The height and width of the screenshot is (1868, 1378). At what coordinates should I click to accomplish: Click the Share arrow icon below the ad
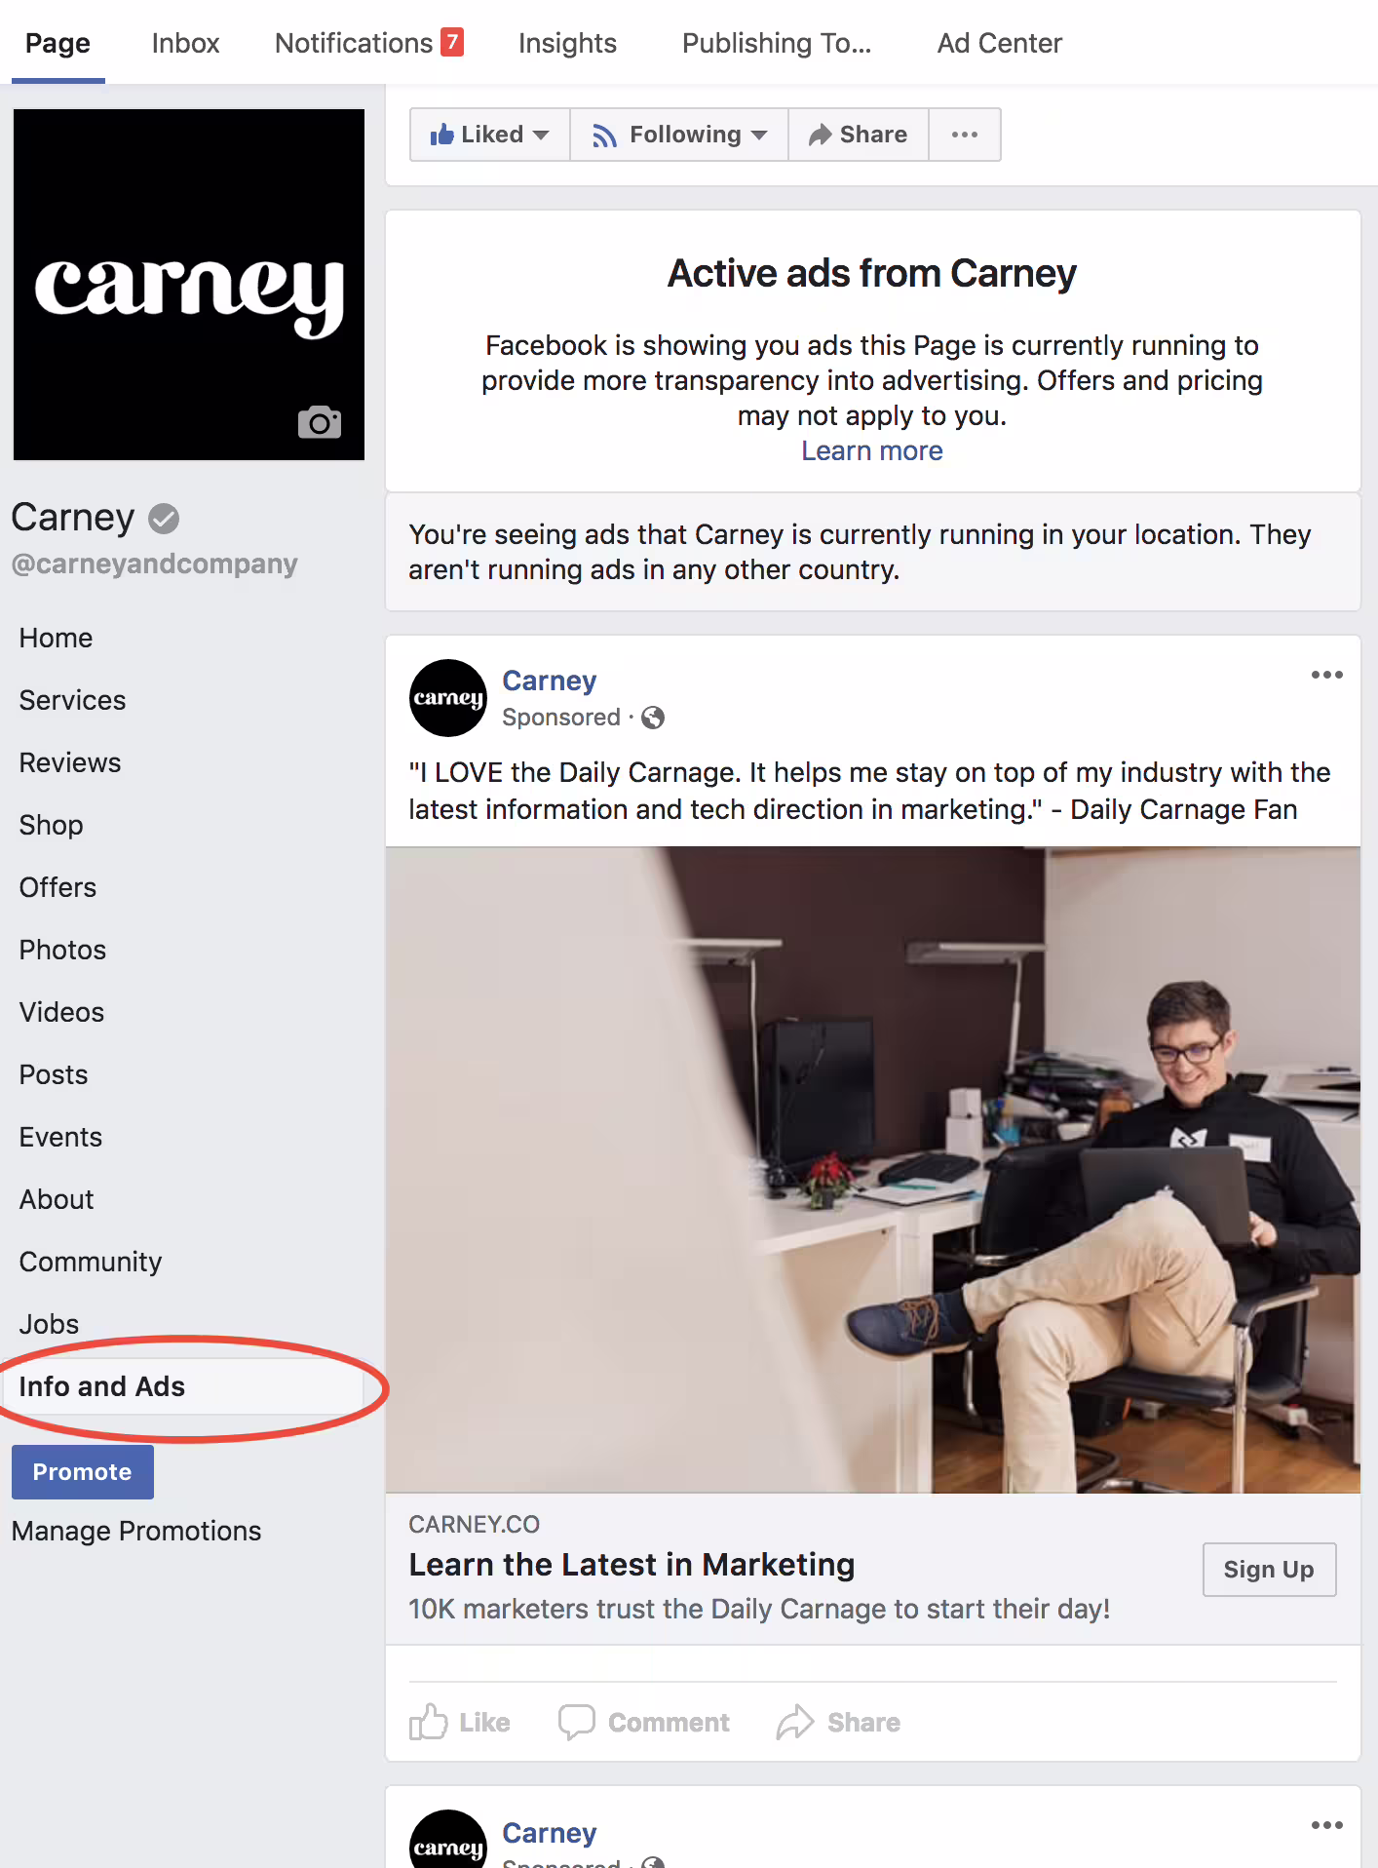tap(795, 1722)
